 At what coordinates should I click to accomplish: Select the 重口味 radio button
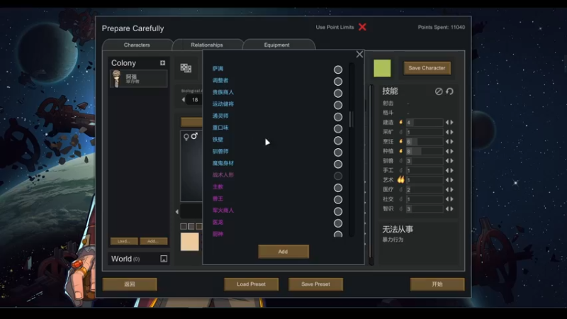pyautogui.click(x=338, y=129)
